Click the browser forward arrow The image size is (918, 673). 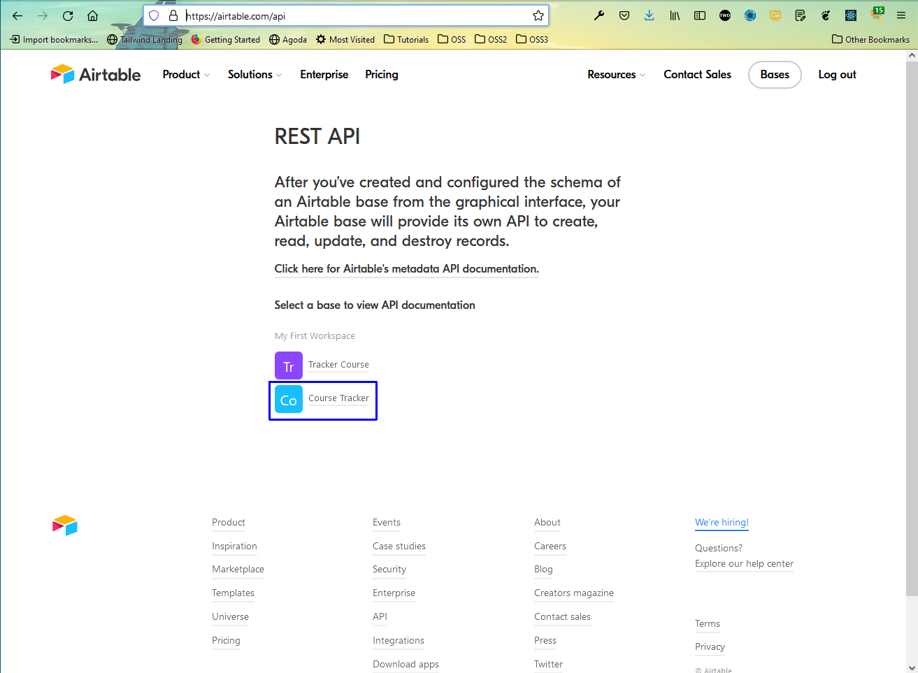point(43,15)
